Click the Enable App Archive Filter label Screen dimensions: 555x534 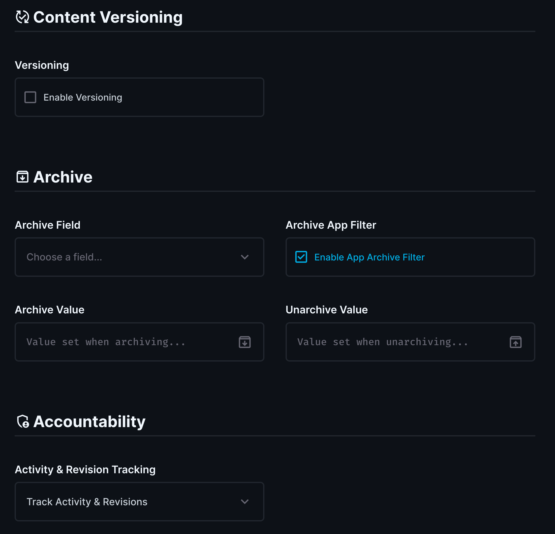[x=369, y=257]
